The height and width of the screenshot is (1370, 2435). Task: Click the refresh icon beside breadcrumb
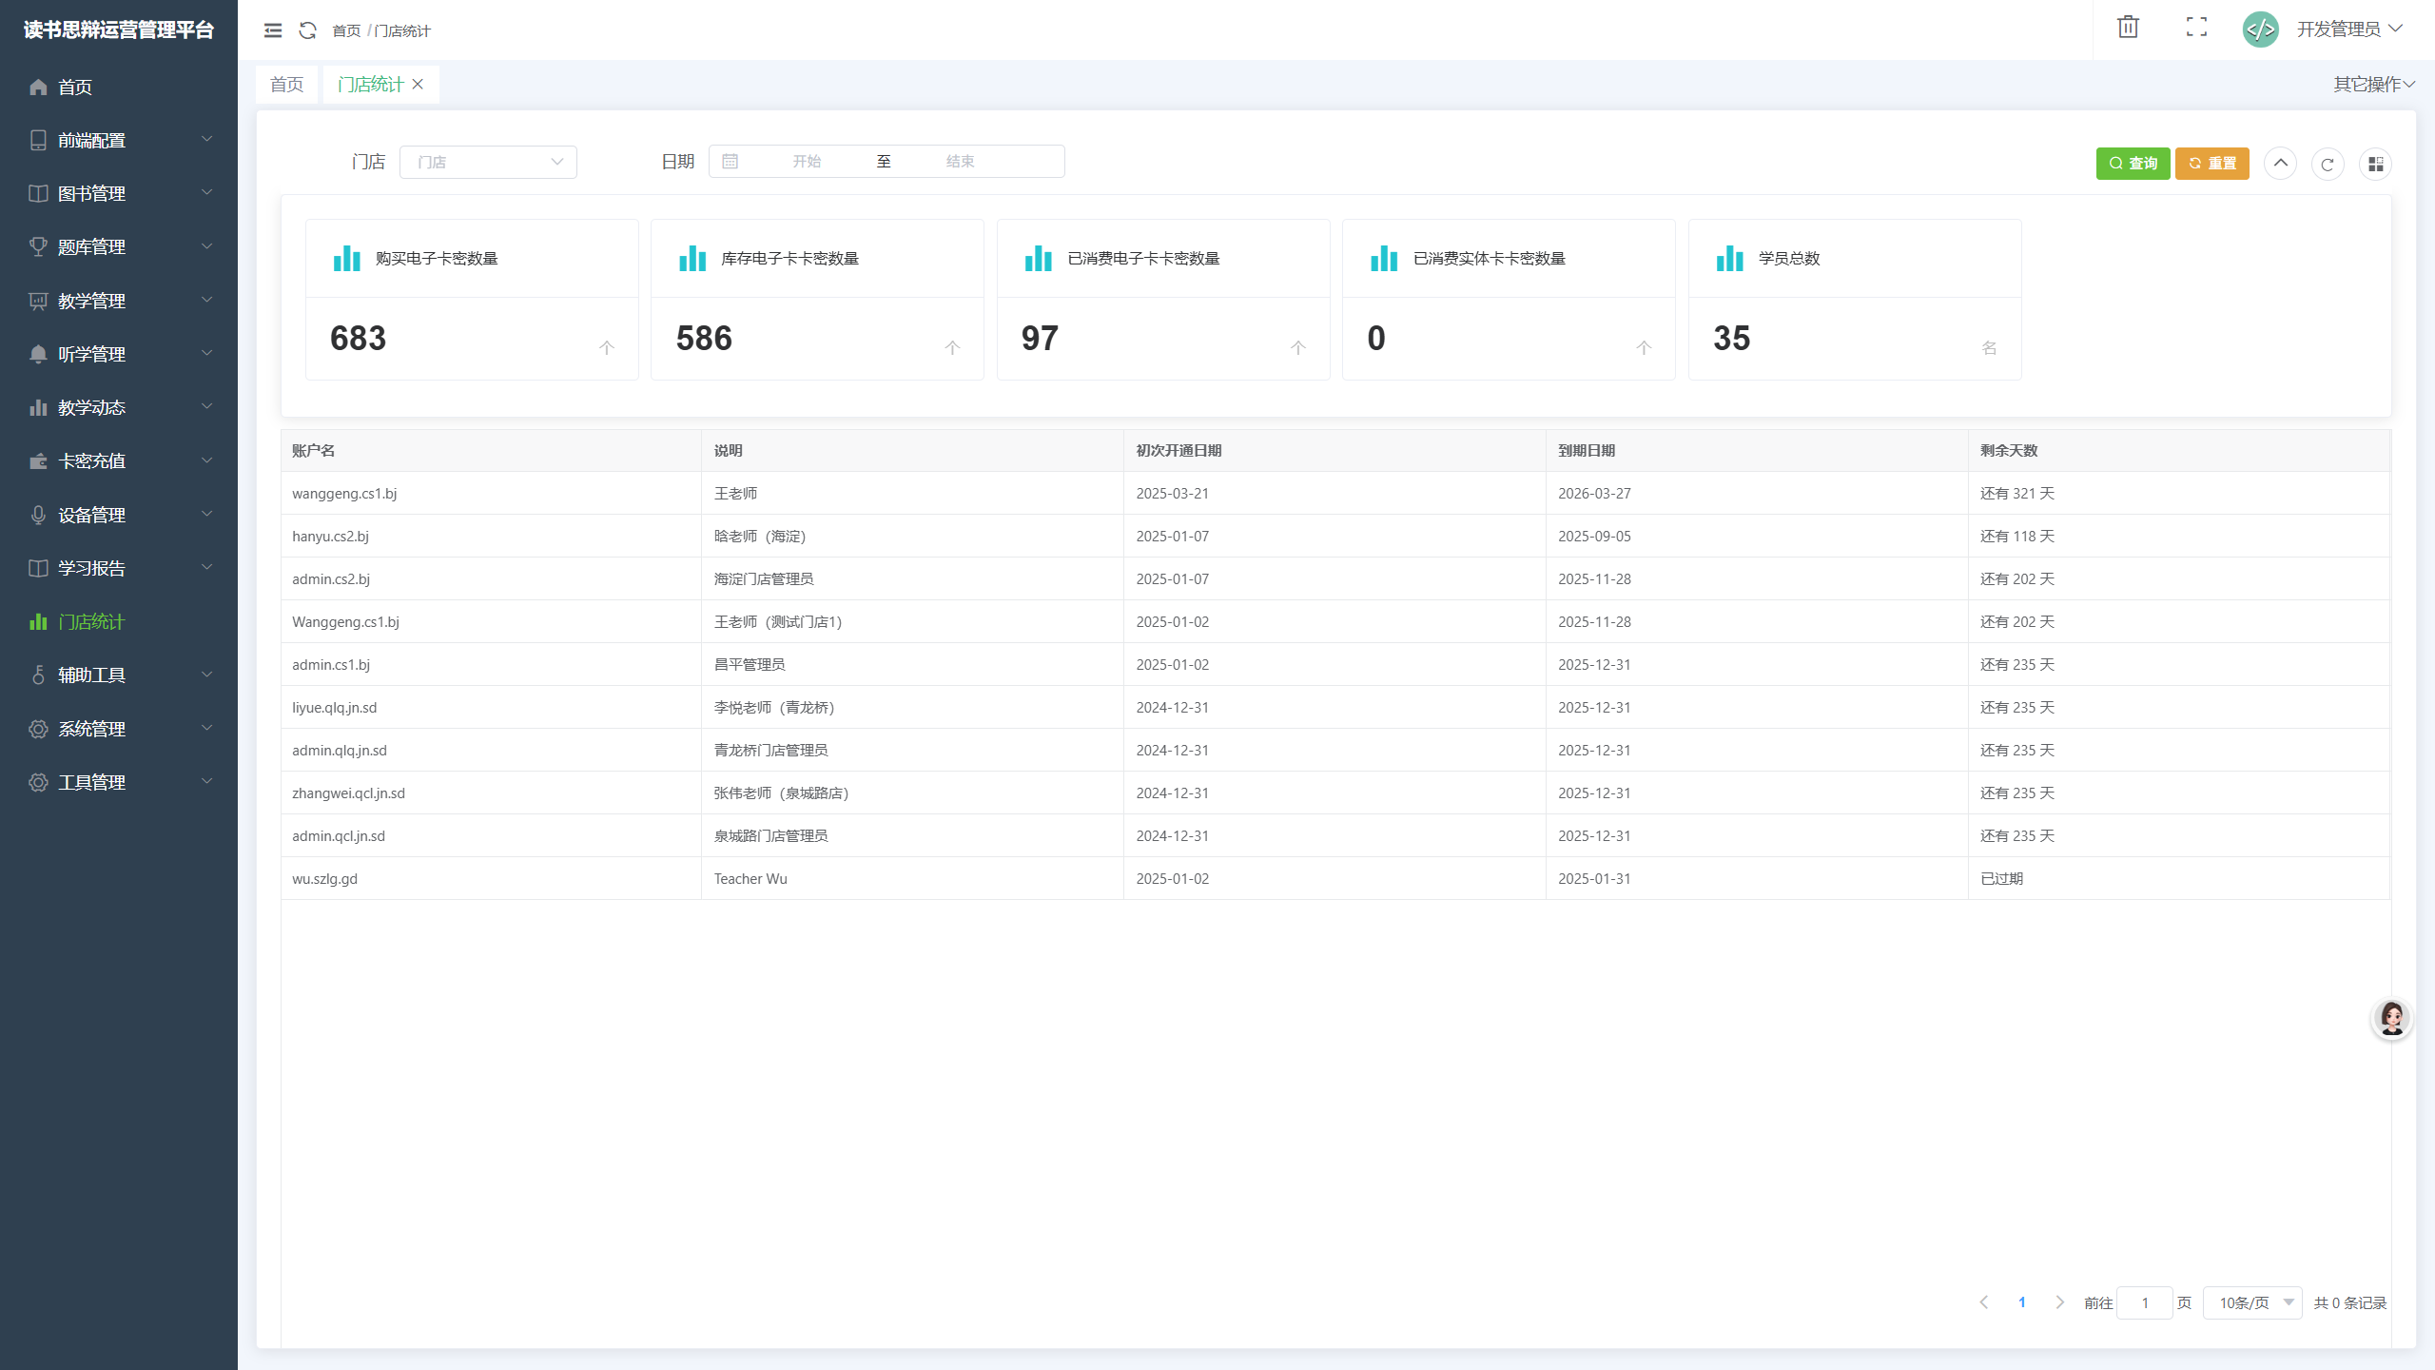click(307, 30)
